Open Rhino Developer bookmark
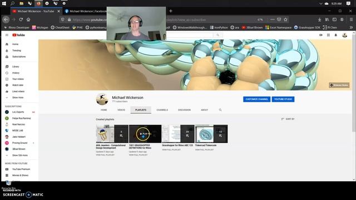 pos(17,27)
